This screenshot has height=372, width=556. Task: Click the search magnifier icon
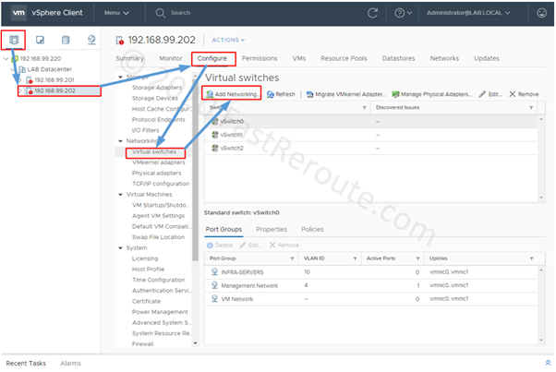tap(161, 13)
